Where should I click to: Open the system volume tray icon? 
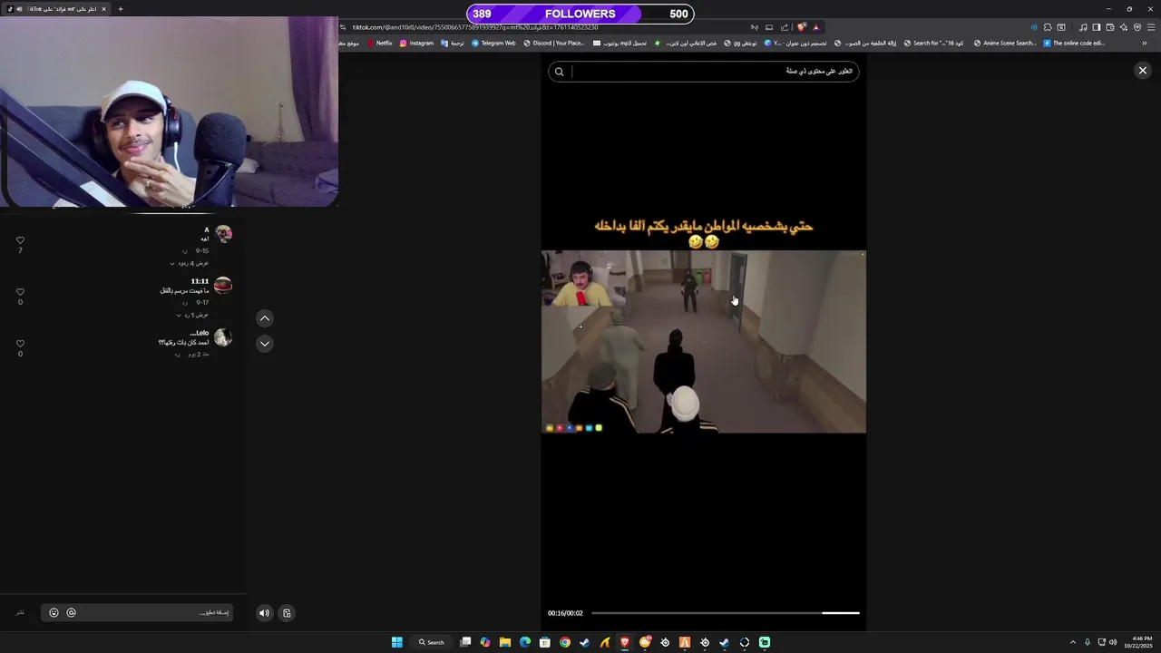[x=1113, y=642]
